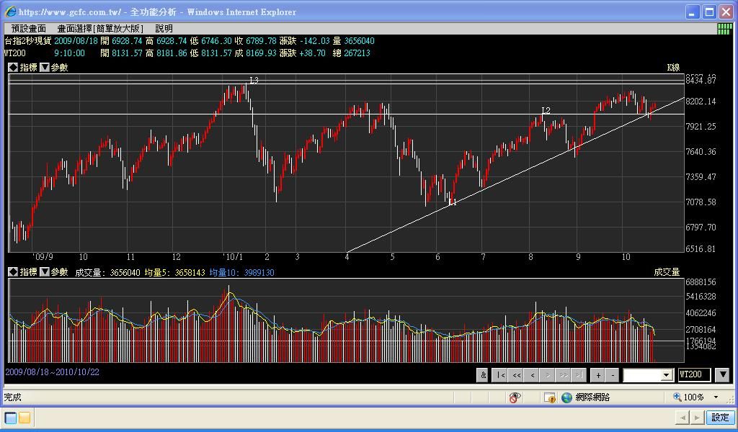
Task: Click the popup blocker warning icon in status bar
Action: tap(550, 397)
